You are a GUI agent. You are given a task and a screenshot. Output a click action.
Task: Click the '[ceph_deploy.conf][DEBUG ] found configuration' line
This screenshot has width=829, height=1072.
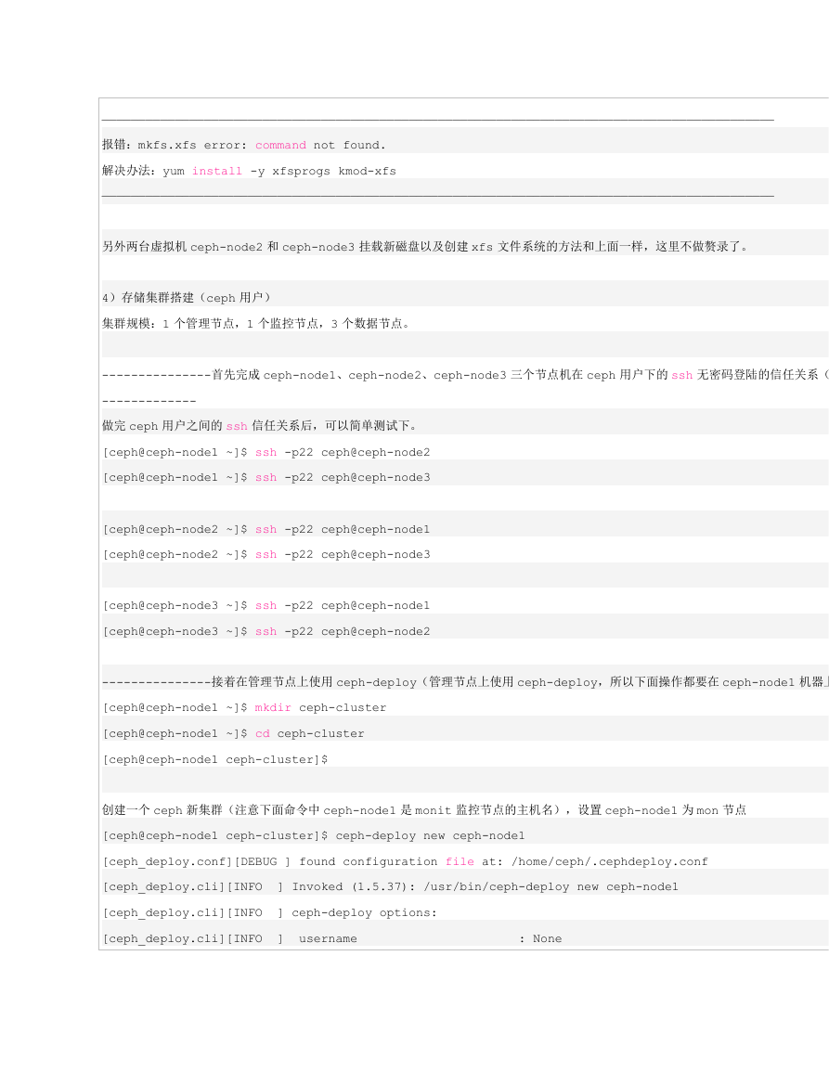click(x=406, y=861)
